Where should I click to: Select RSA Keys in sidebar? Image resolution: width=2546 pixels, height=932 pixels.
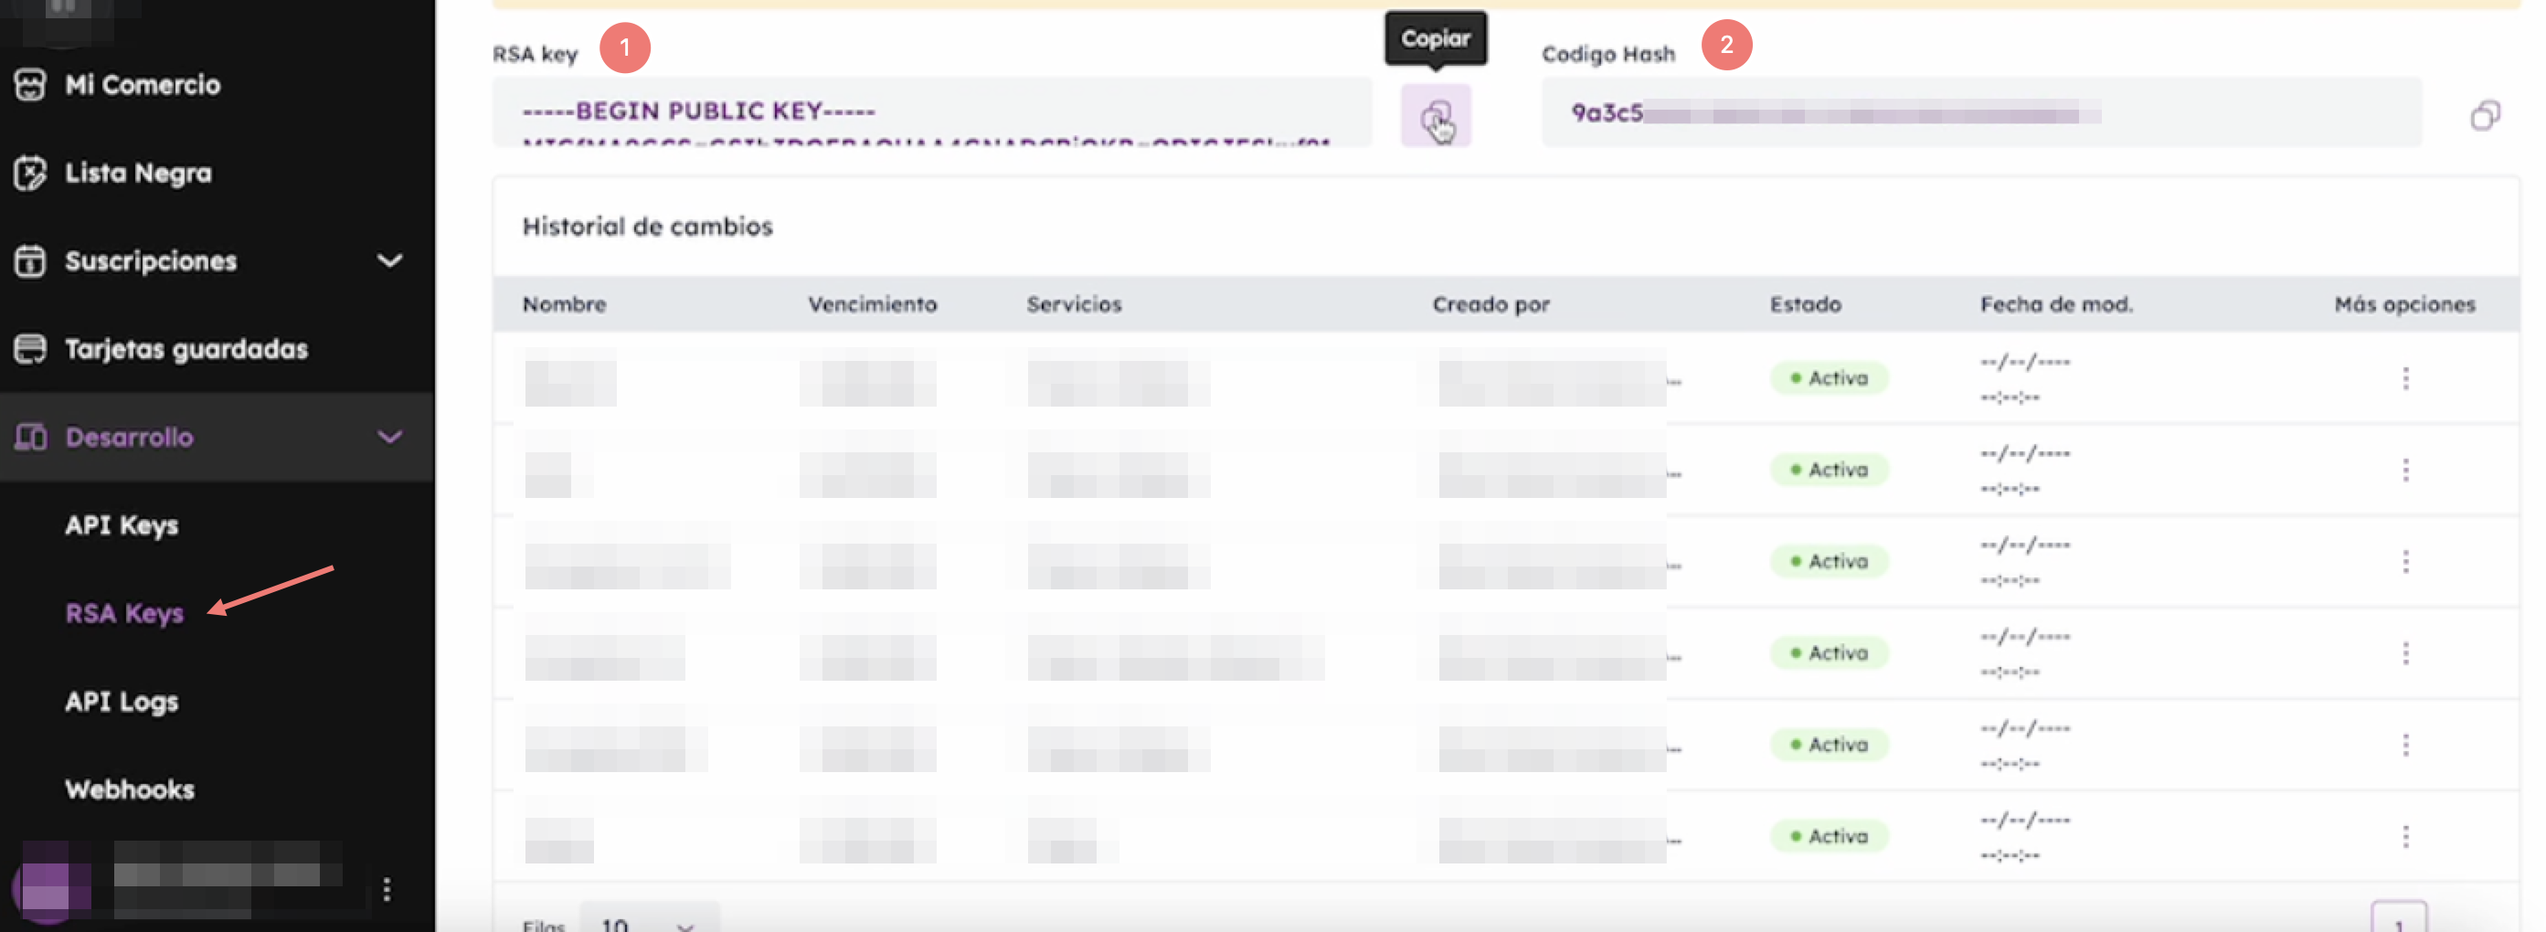124,614
